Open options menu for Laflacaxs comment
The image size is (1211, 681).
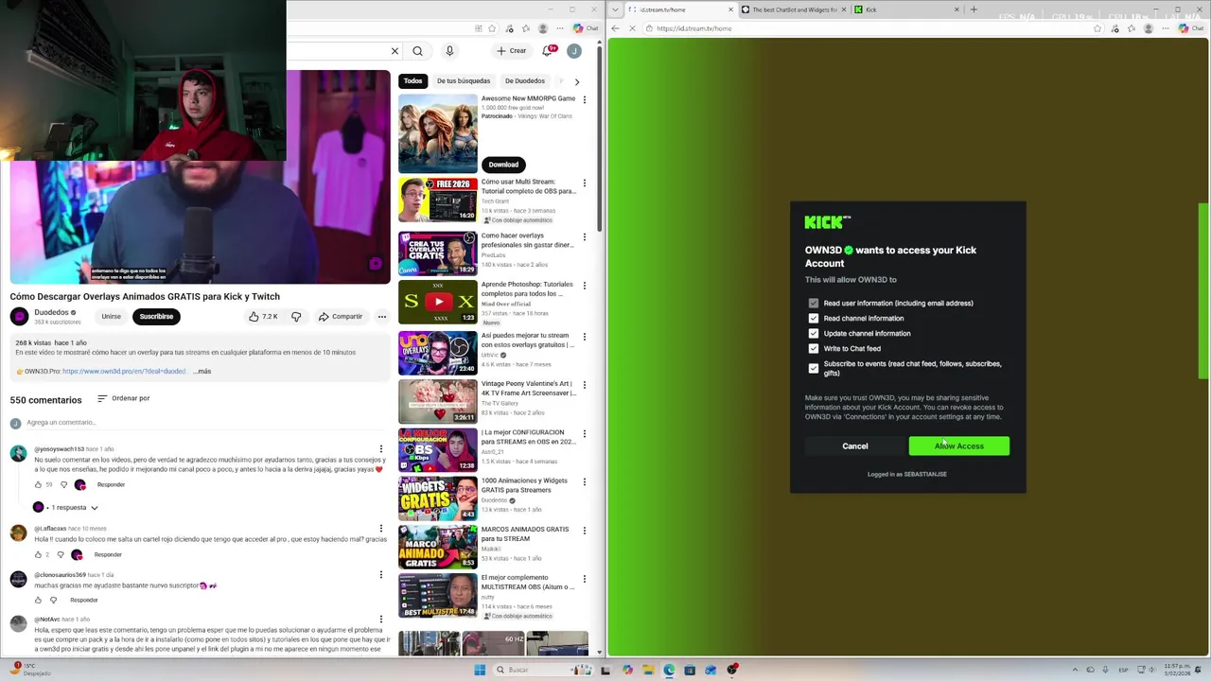[x=381, y=529]
